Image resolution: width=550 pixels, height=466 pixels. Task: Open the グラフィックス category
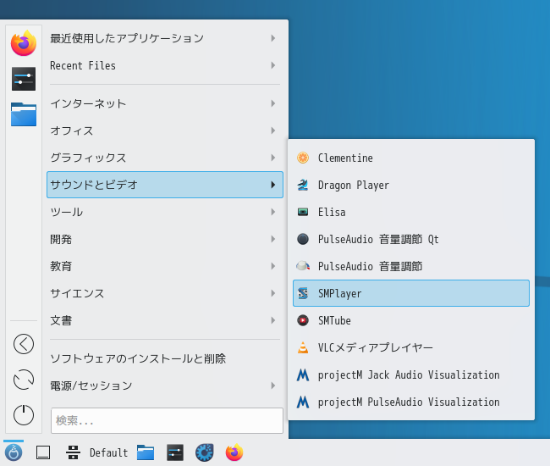165,158
